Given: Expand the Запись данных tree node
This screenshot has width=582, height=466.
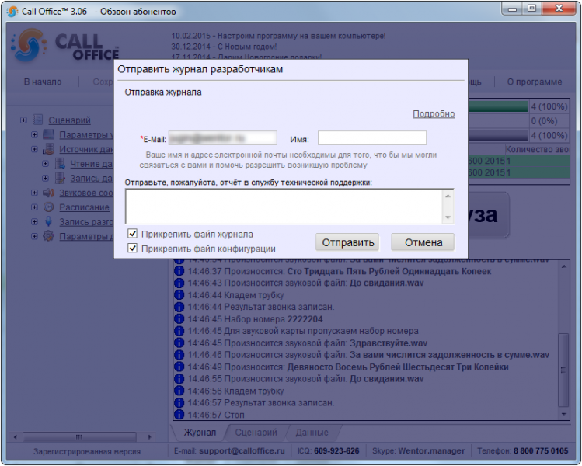Looking at the screenshot, I should [x=45, y=178].
